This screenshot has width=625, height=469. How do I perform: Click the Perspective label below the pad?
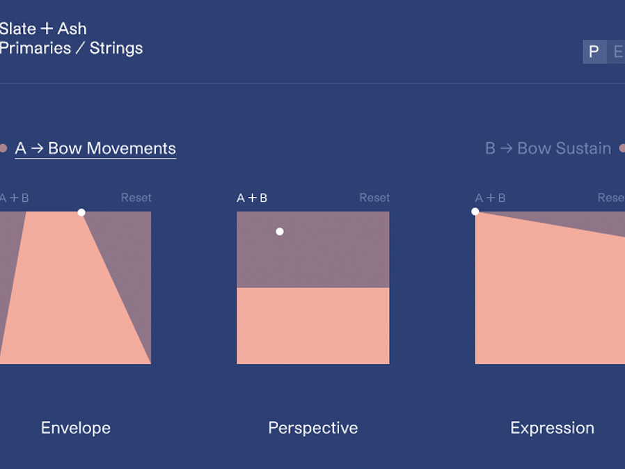pos(313,428)
